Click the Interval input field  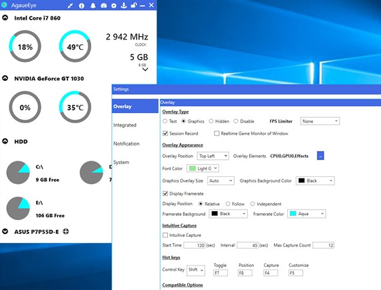248,245
